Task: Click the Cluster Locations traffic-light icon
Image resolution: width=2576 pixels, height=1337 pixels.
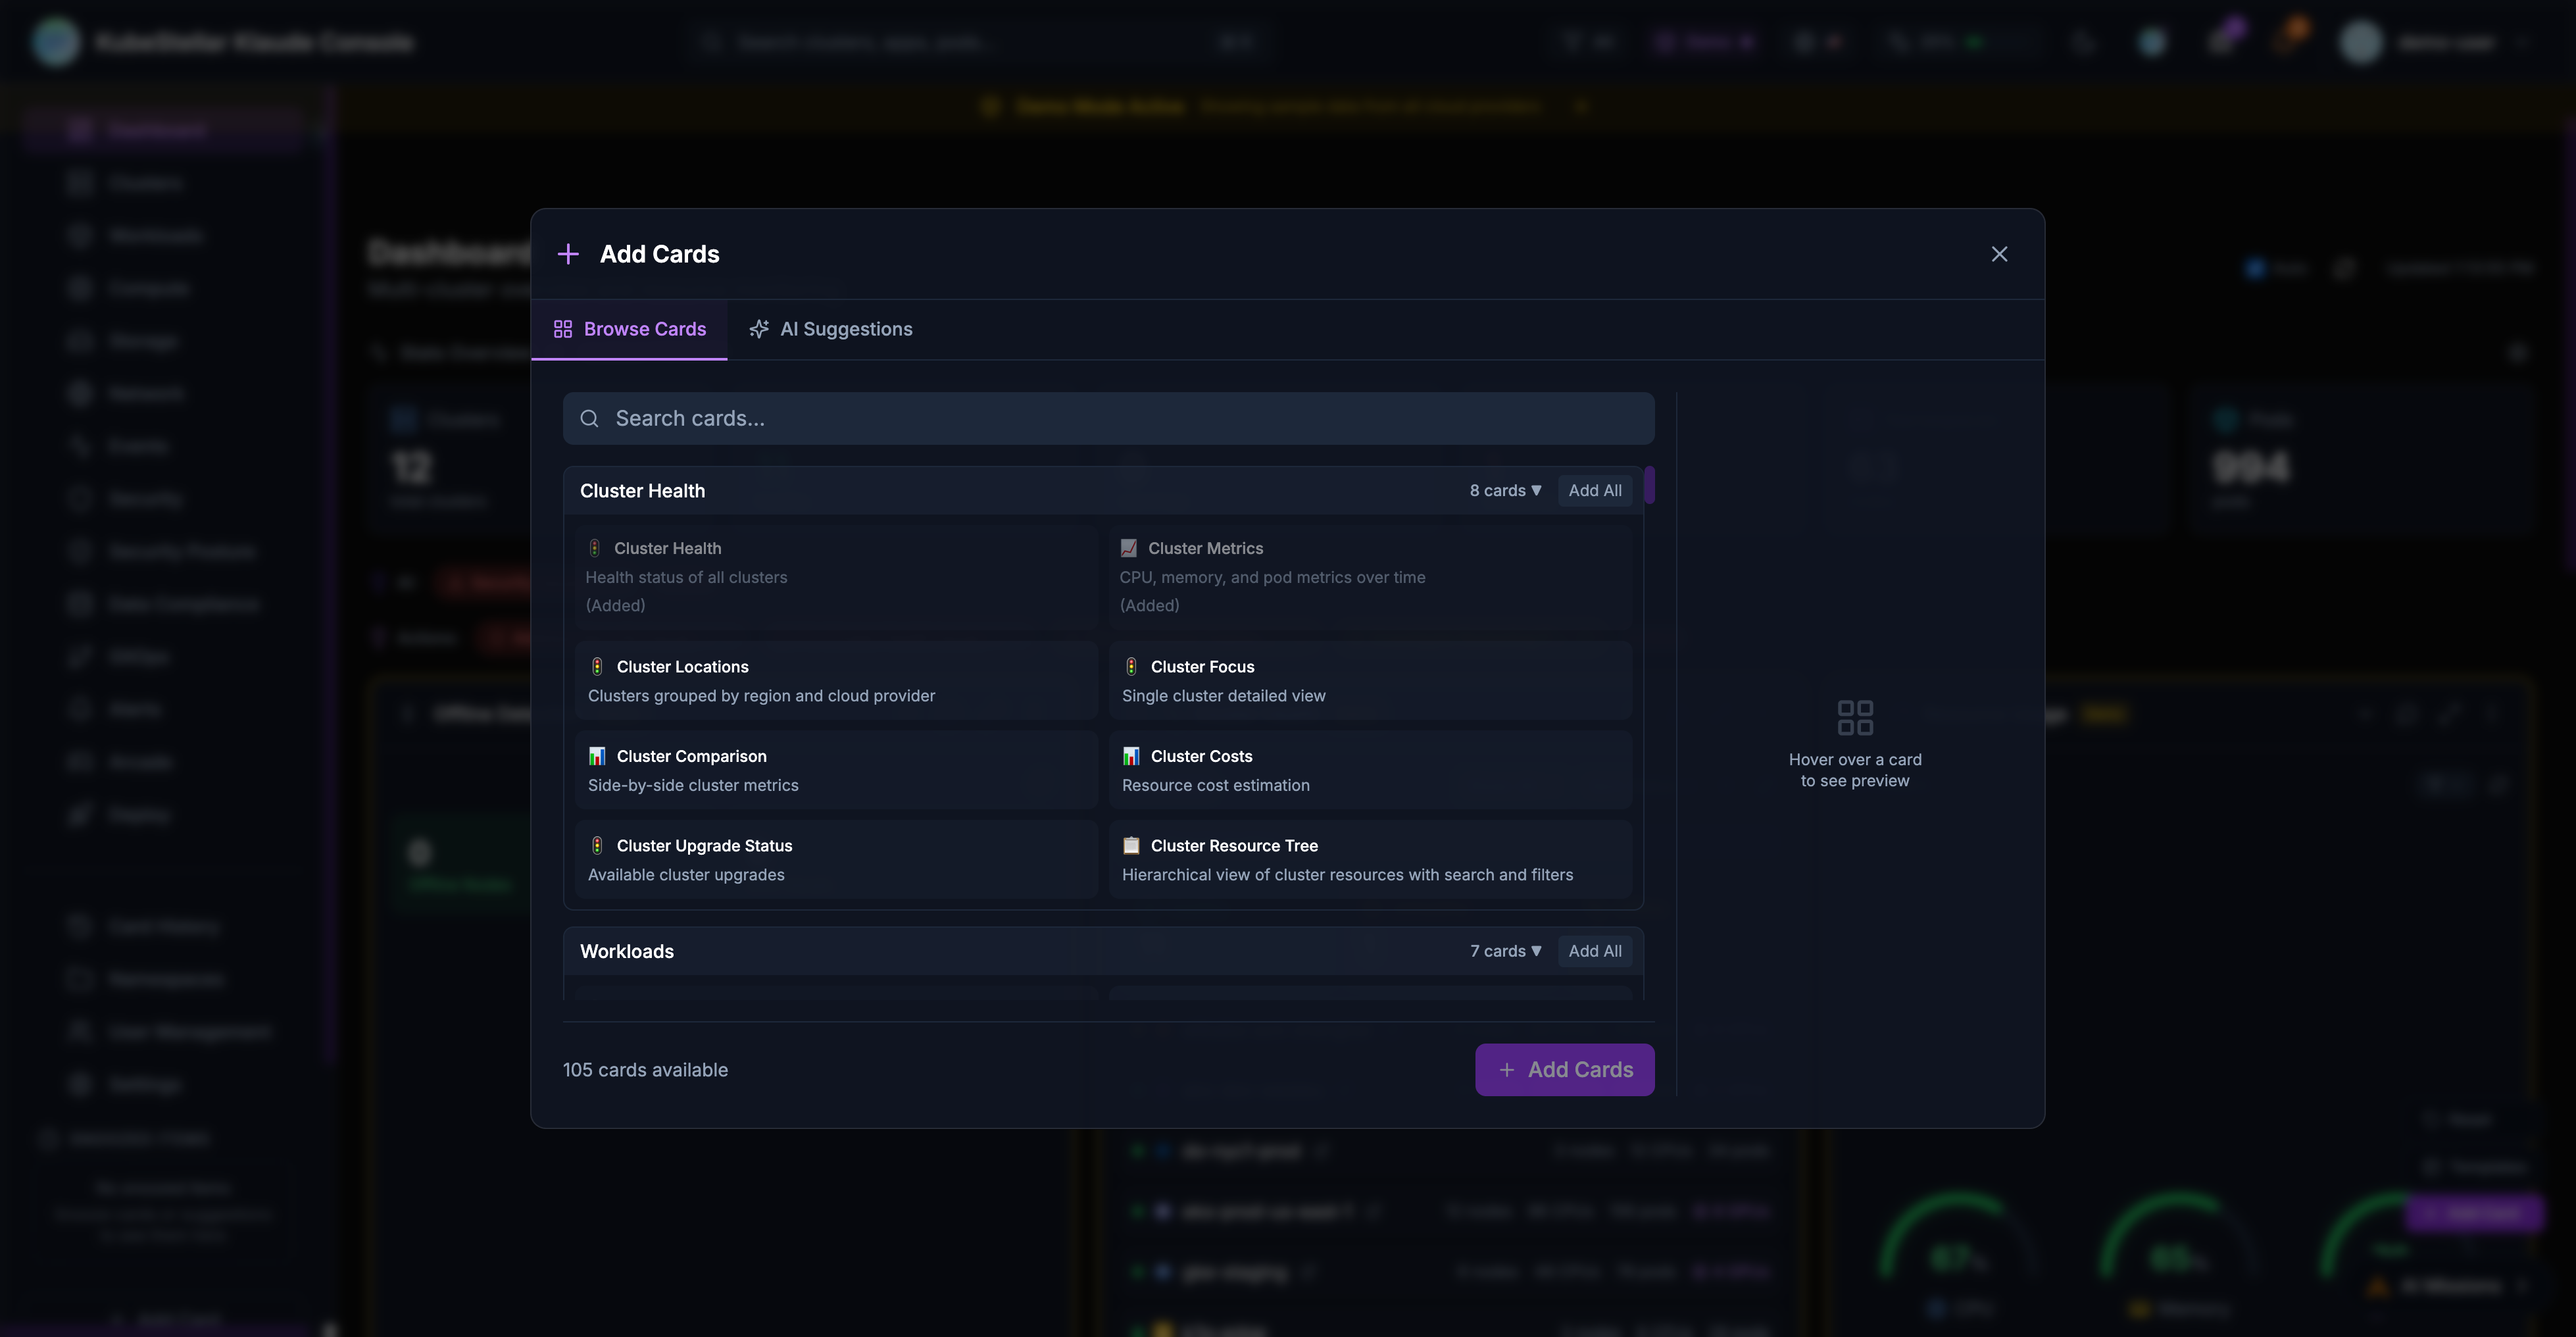Action: [x=597, y=667]
